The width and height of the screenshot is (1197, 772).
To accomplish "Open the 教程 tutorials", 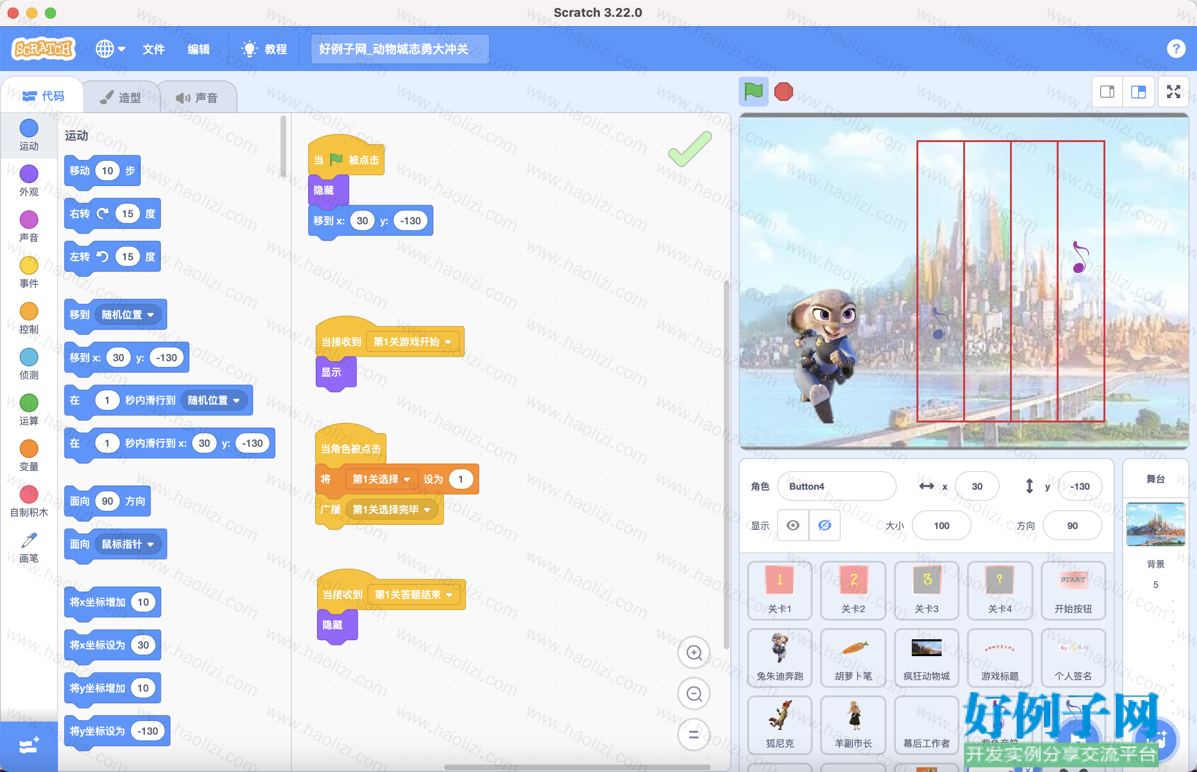I will pyautogui.click(x=264, y=49).
